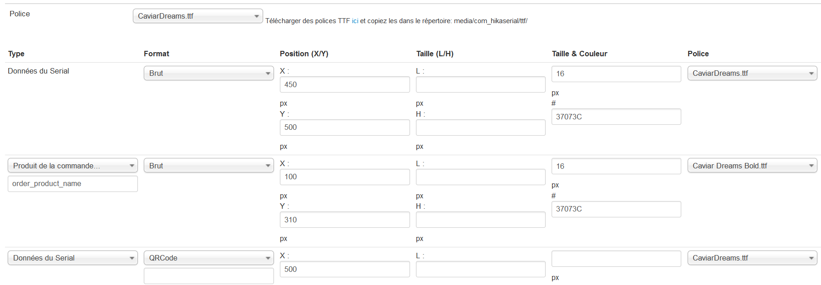This screenshot has width=821, height=285.
Task: Click Y position field containing 310
Action: pos(345,220)
